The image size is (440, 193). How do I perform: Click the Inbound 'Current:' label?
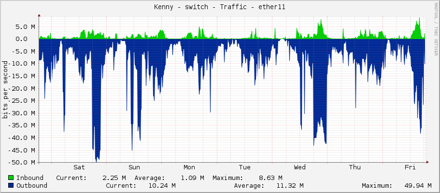click(x=71, y=178)
